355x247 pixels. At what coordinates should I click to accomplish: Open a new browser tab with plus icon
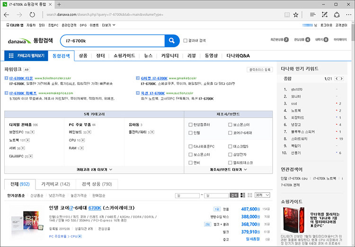pos(59,4)
